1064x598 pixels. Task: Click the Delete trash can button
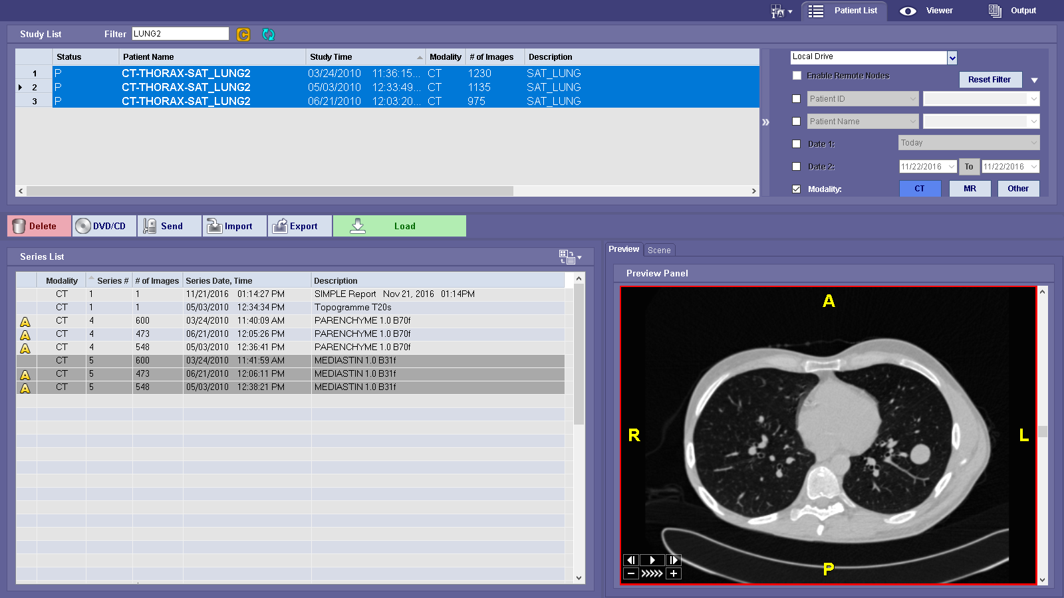[x=39, y=226]
